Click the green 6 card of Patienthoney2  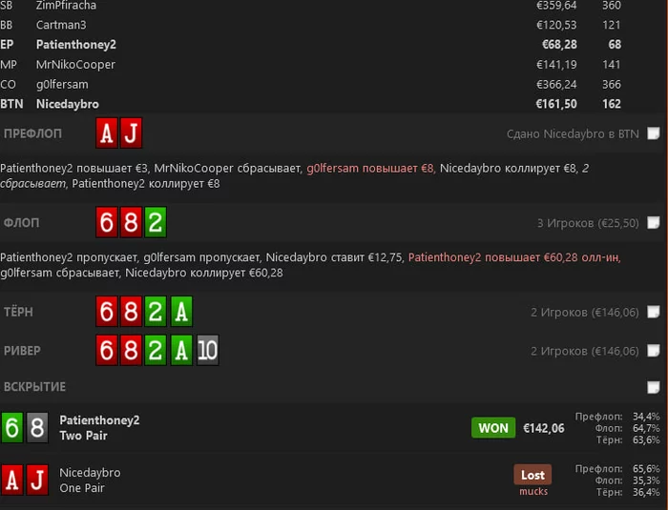pyautogui.click(x=11, y=427)
